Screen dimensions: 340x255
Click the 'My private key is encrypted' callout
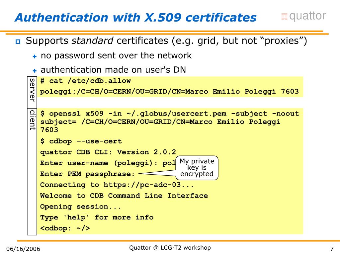pos(197,168)
